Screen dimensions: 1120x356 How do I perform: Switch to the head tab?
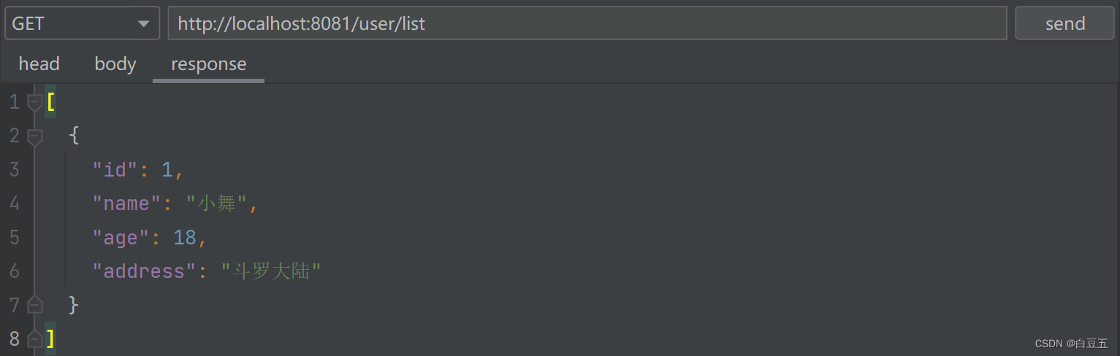point(39,64)
